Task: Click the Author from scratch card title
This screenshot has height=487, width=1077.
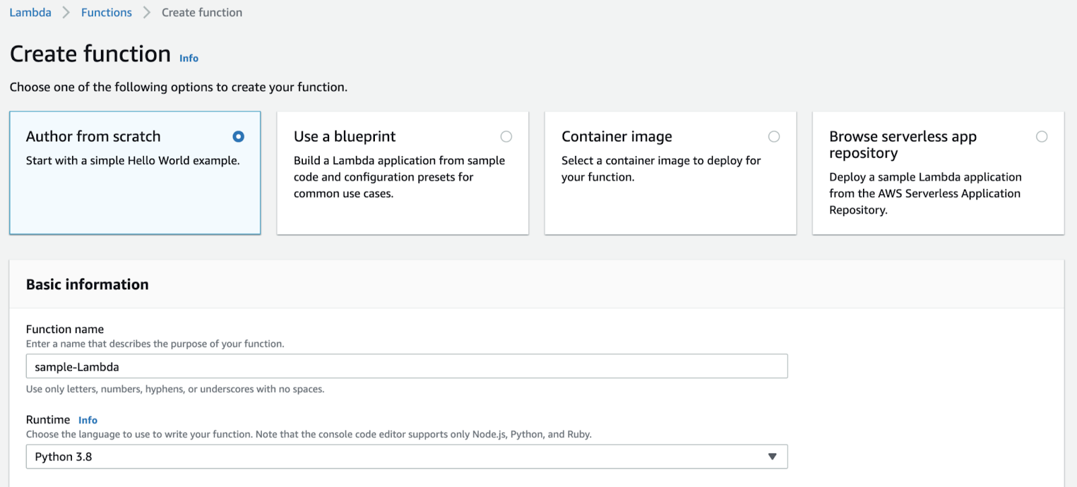Action: click(94, 137)
